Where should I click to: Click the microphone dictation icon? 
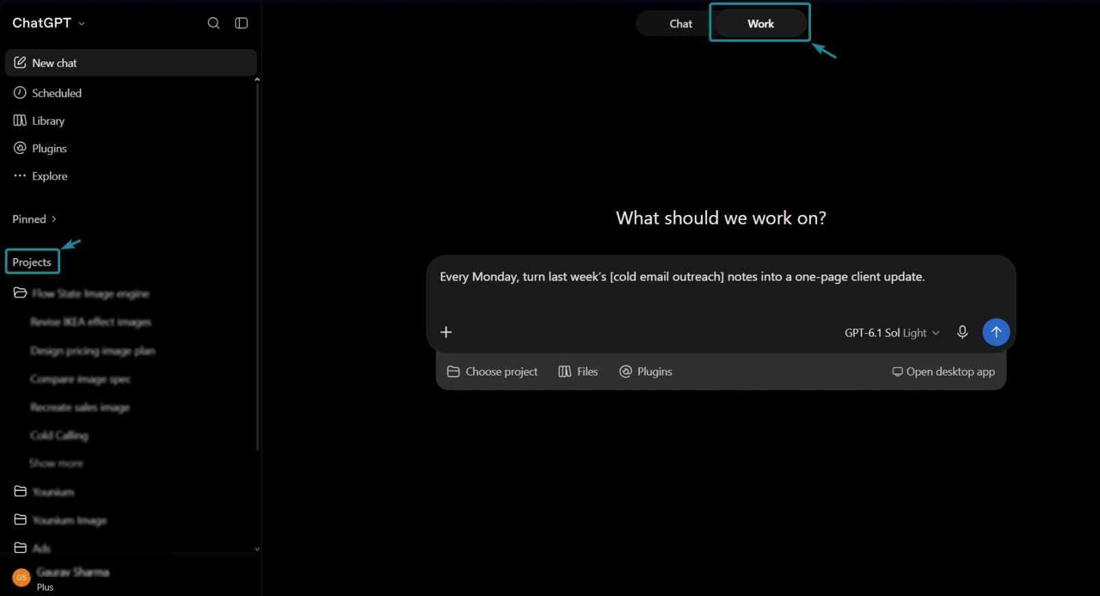click(x=962, y=332)
